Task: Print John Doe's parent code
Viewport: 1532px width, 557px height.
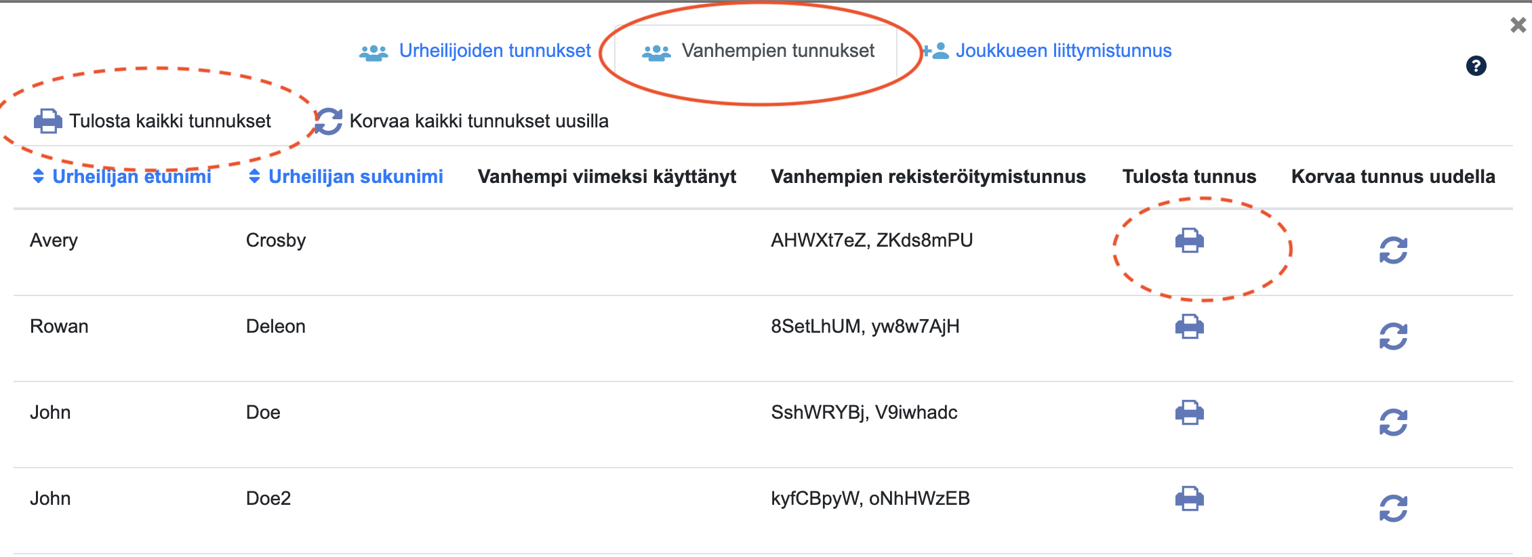Action: click(x=1189, y=413)
